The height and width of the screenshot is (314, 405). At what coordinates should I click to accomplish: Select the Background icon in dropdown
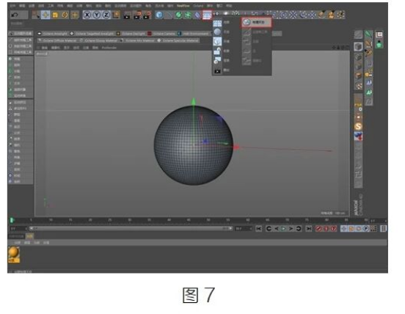(x=217, y=60)
